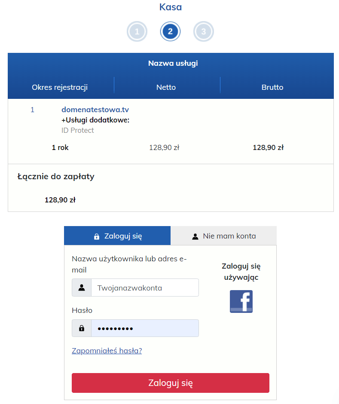
Task: Click the ID Protect additional service text
Action: tap(77, 130)
